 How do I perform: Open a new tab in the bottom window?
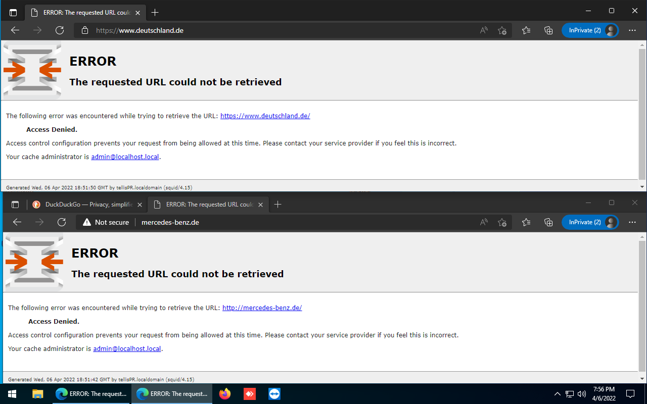[278, 205]
